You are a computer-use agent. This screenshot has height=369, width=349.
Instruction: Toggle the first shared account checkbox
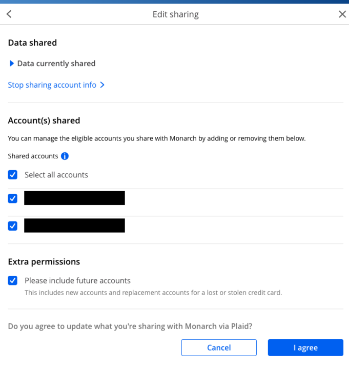tap(13, 198)
